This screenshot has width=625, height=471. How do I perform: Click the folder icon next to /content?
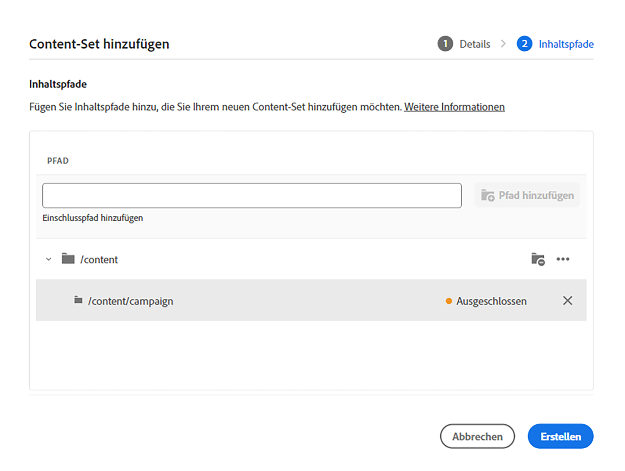click(x=68, y=259)
